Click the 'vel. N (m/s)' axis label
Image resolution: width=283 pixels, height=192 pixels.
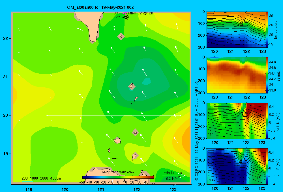tap(278, 122)
